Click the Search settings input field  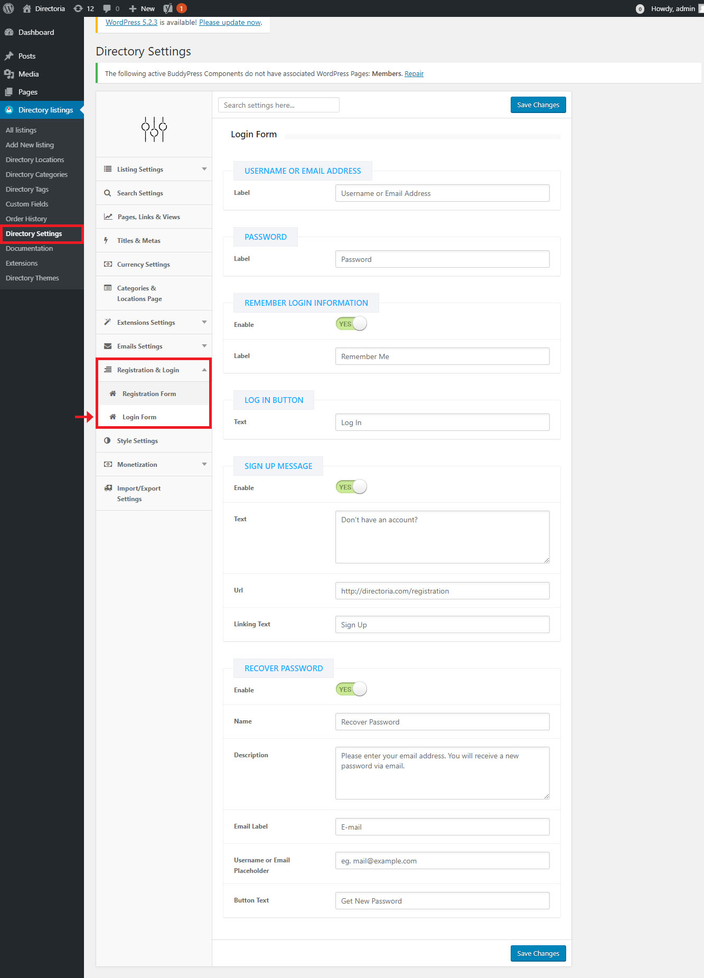pyautogui.click(x=278, y=105)
